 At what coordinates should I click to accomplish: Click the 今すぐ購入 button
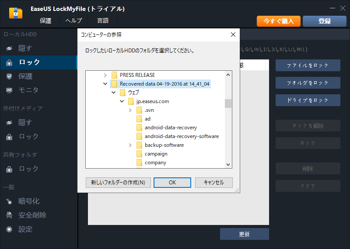pyautogui.click(x=278, y=21)
